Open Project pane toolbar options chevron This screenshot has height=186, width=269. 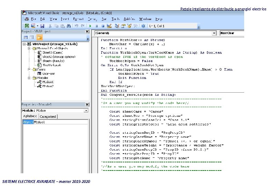(x=88, y=39)
